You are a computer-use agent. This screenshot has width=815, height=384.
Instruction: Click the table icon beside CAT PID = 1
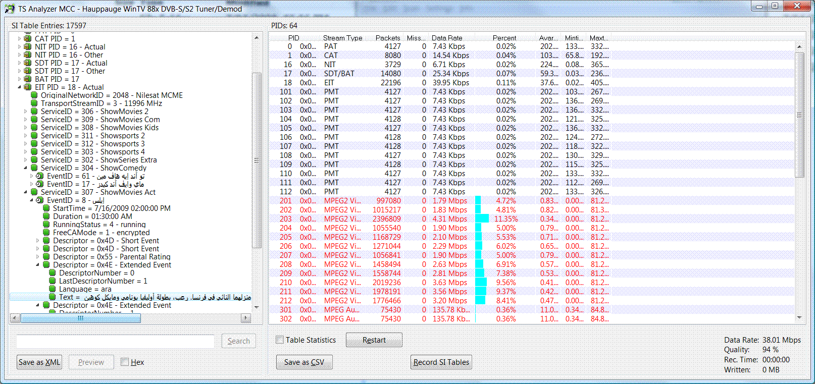[x=28, y=39]
